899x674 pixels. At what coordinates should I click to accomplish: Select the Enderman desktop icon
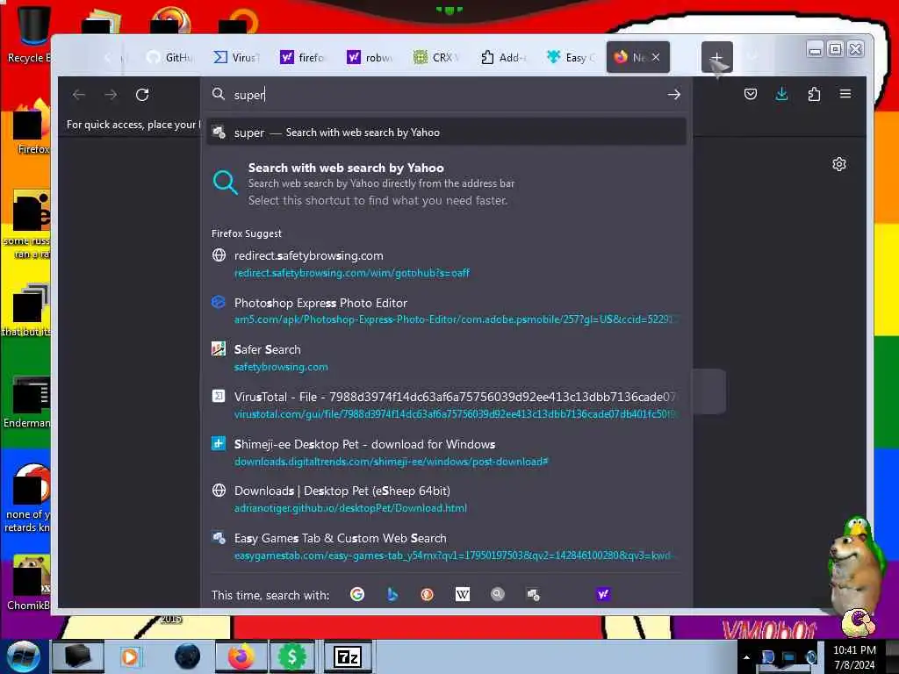point(27,402)
